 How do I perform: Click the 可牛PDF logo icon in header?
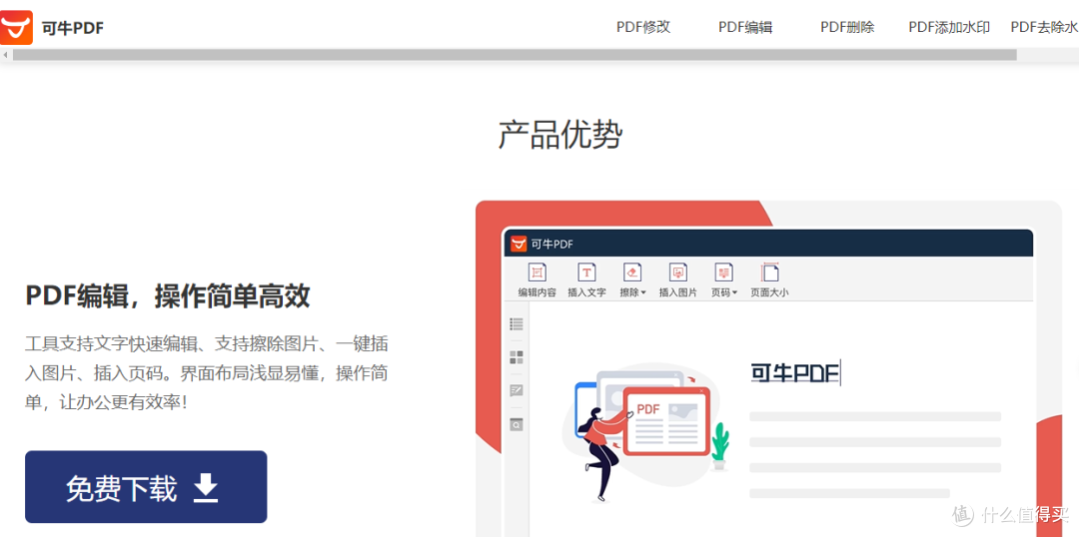click(16, 28)
